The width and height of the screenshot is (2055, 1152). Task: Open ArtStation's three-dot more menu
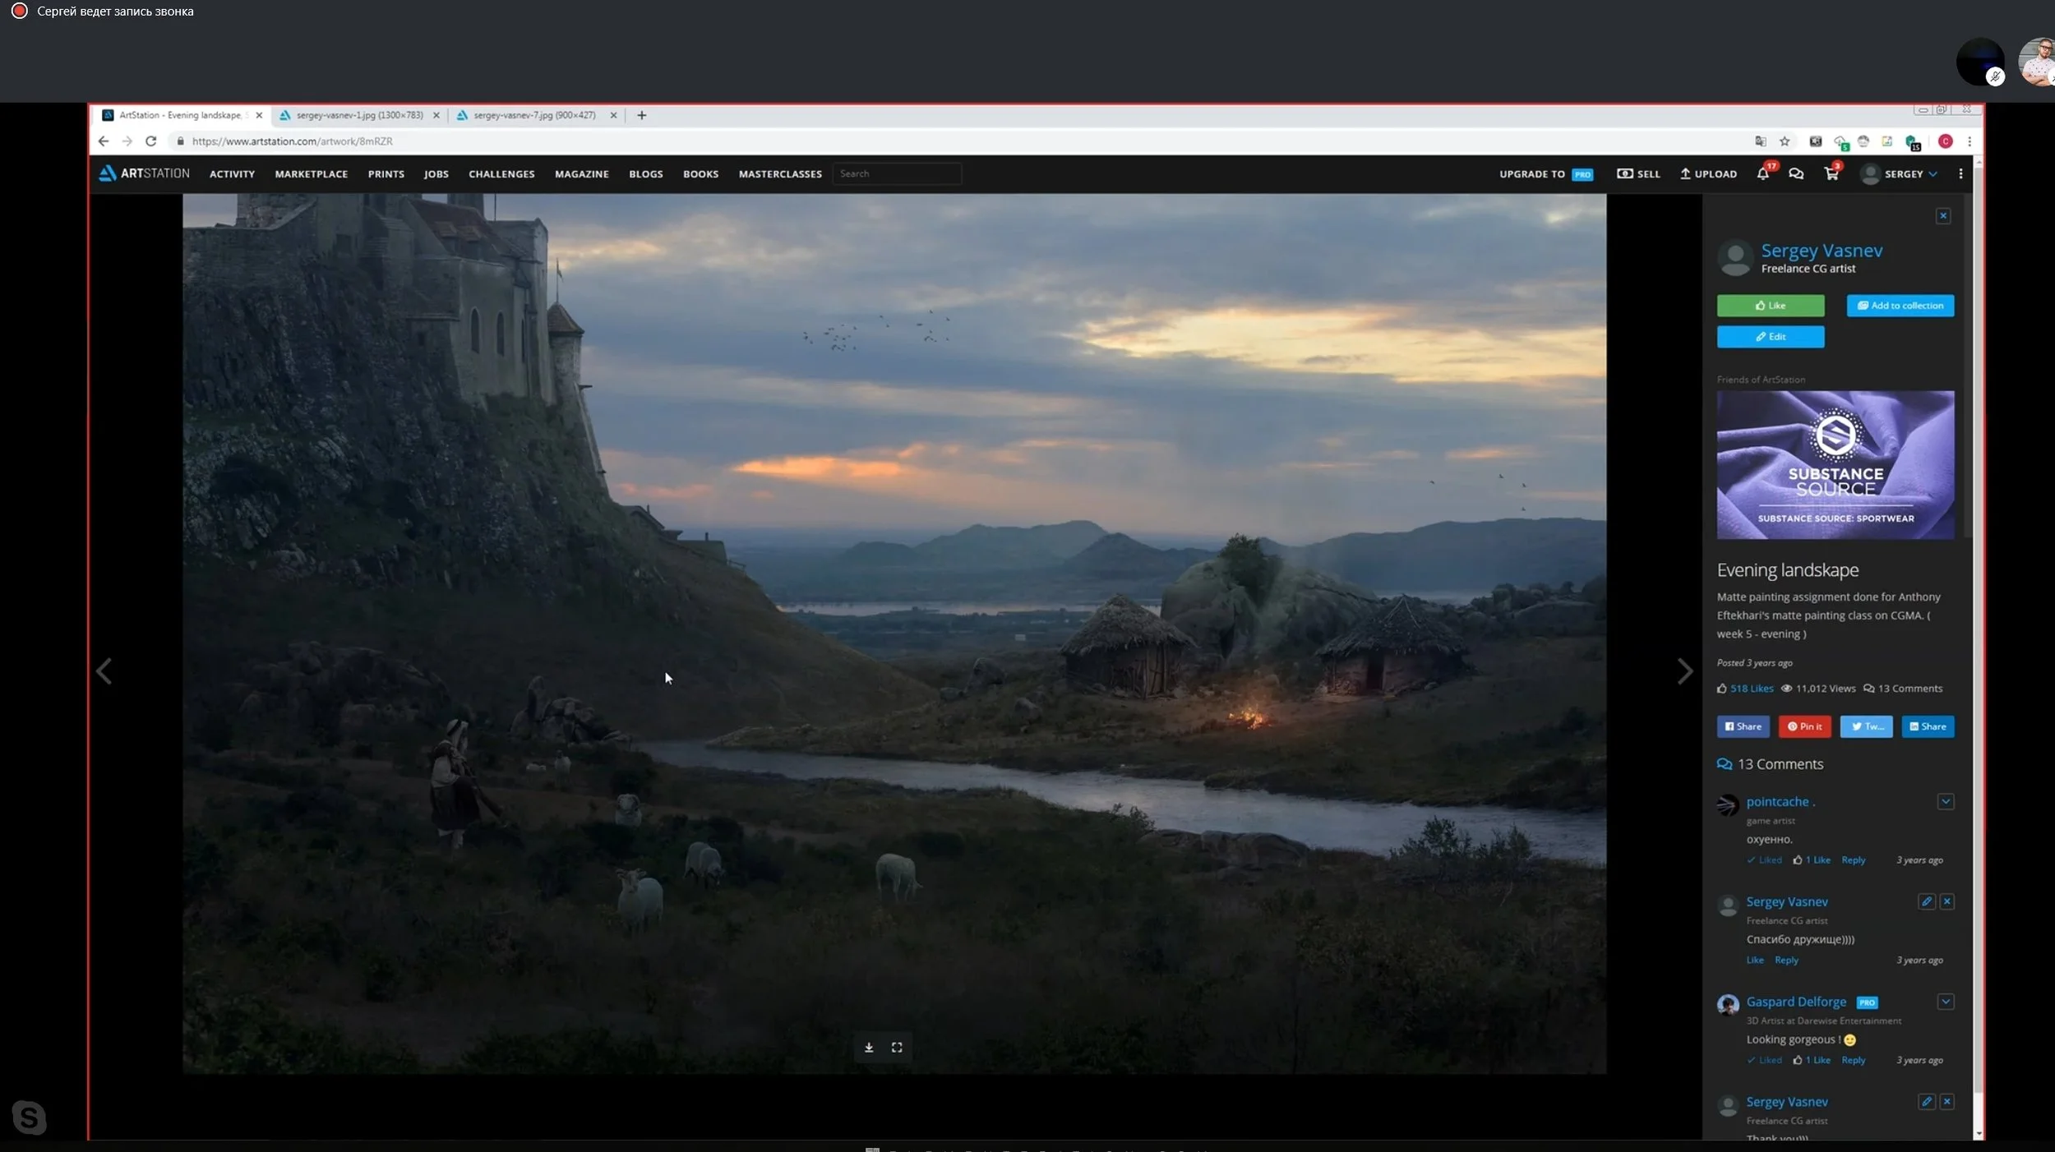[1960, 173]
